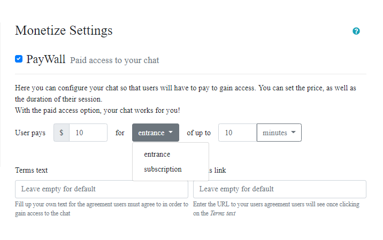Click the User pays label
Viewport: 383px width, 240px height.
tap(30, 133)
